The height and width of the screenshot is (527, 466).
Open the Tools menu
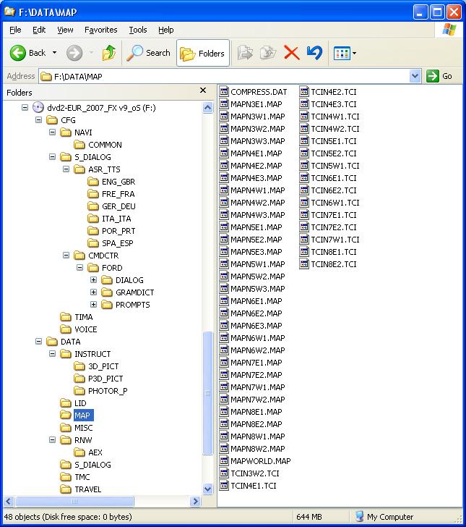(x=137, y=30)
